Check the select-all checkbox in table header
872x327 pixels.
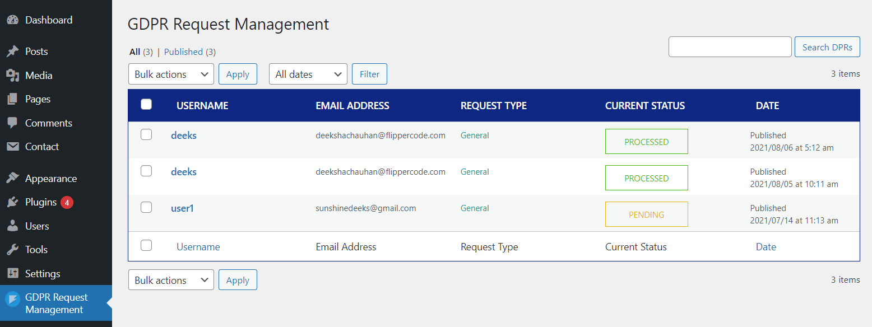point(146,104)
